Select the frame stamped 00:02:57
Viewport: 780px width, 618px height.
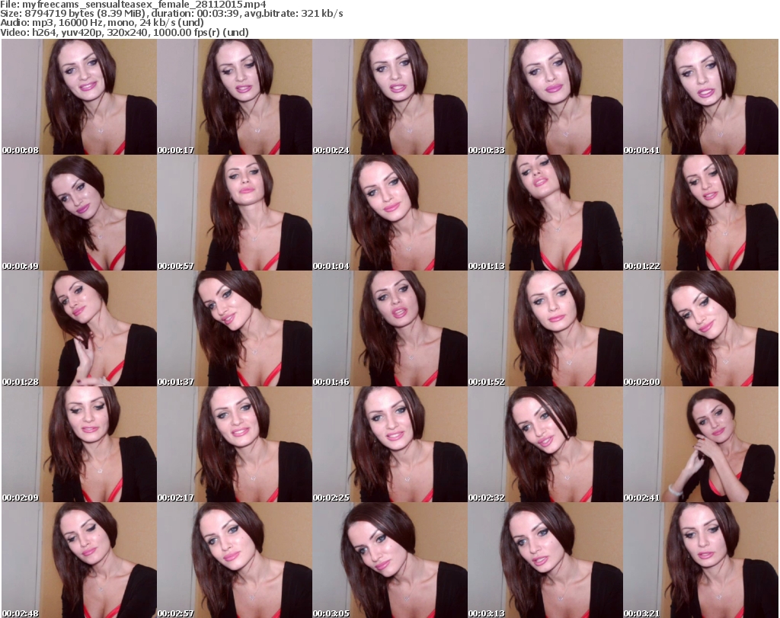pos(235,560)
